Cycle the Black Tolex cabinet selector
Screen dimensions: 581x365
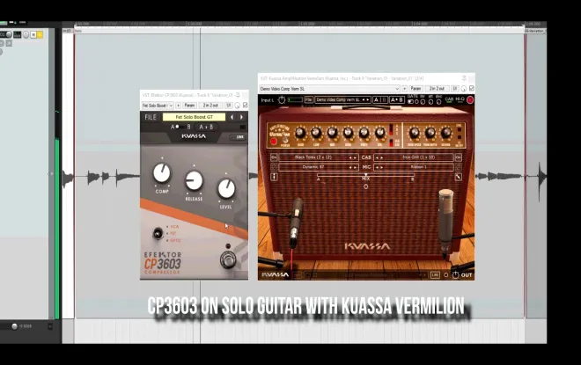[319, 157]
